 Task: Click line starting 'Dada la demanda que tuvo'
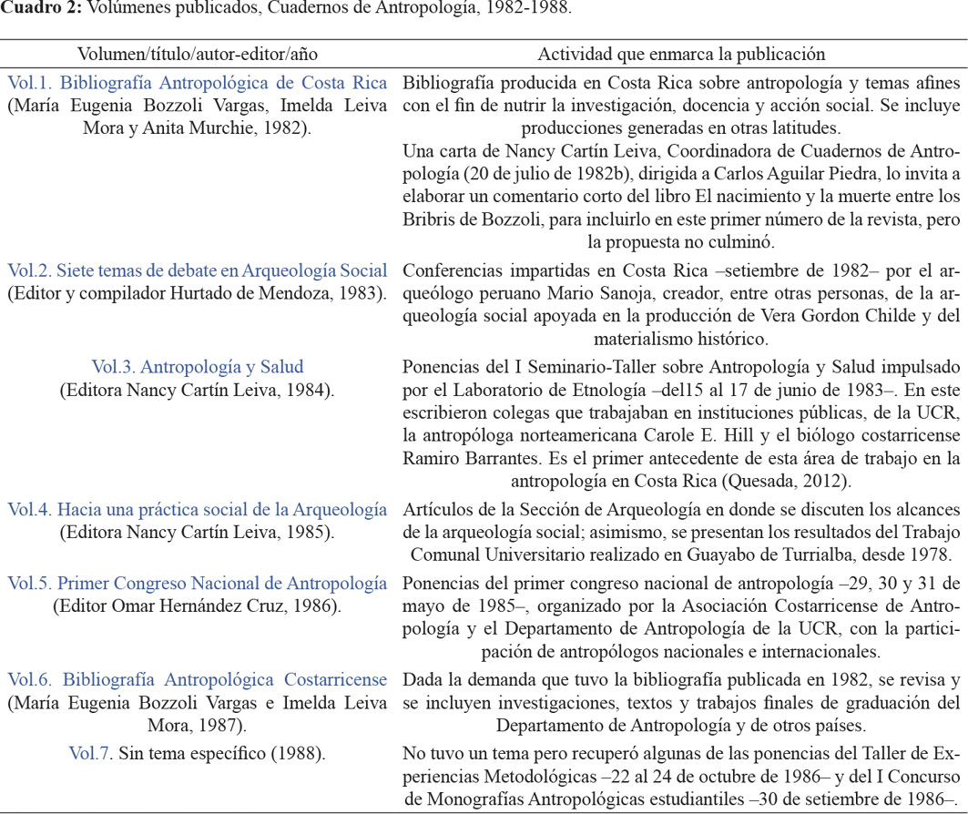(x=681, y=679)
